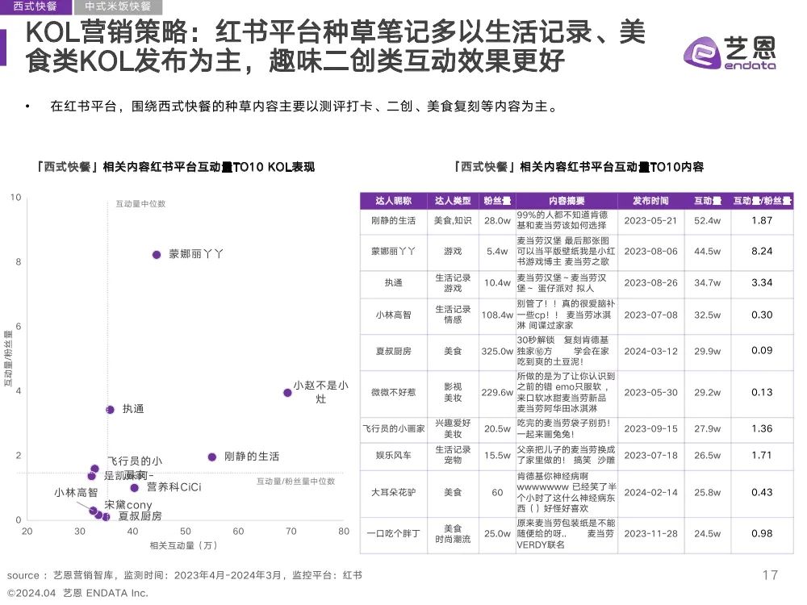807x605 pixels.
Task: Click the 小赵不是小灶 scatter point
Action: (x=288, y=393)
